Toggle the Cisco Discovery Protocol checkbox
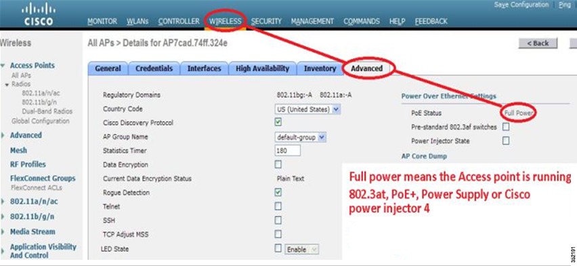 (278, 122)
